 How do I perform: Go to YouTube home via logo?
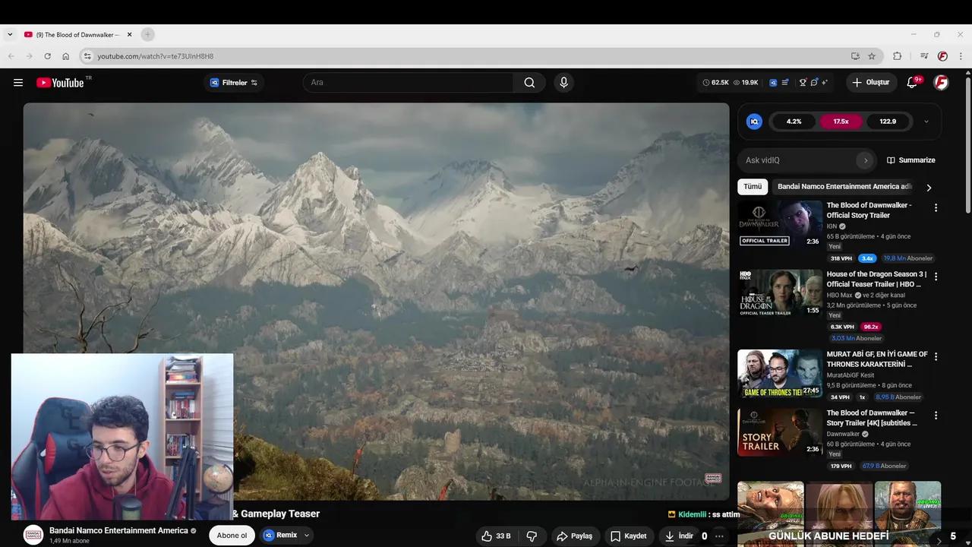[x=60, y=83]
